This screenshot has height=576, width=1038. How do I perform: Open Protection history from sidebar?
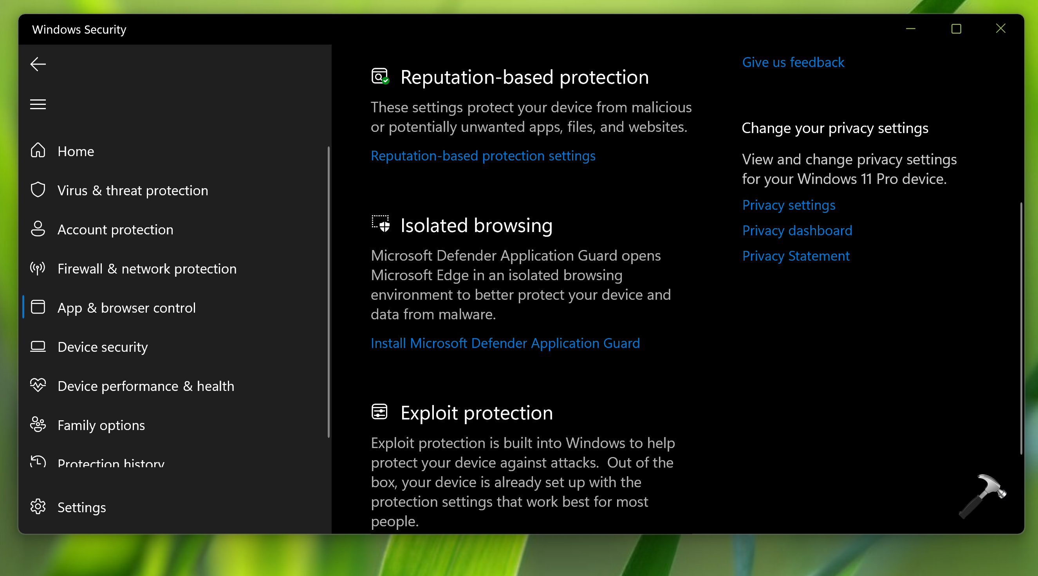click(111, 463)
